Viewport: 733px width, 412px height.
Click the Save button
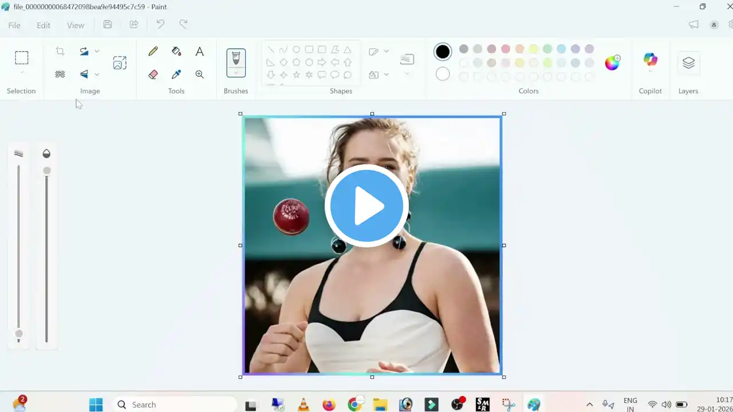coord(107,24)
